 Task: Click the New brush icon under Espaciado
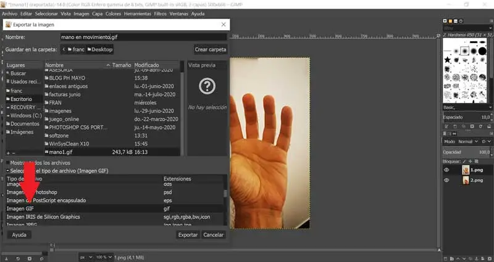(x=455, y=126)
